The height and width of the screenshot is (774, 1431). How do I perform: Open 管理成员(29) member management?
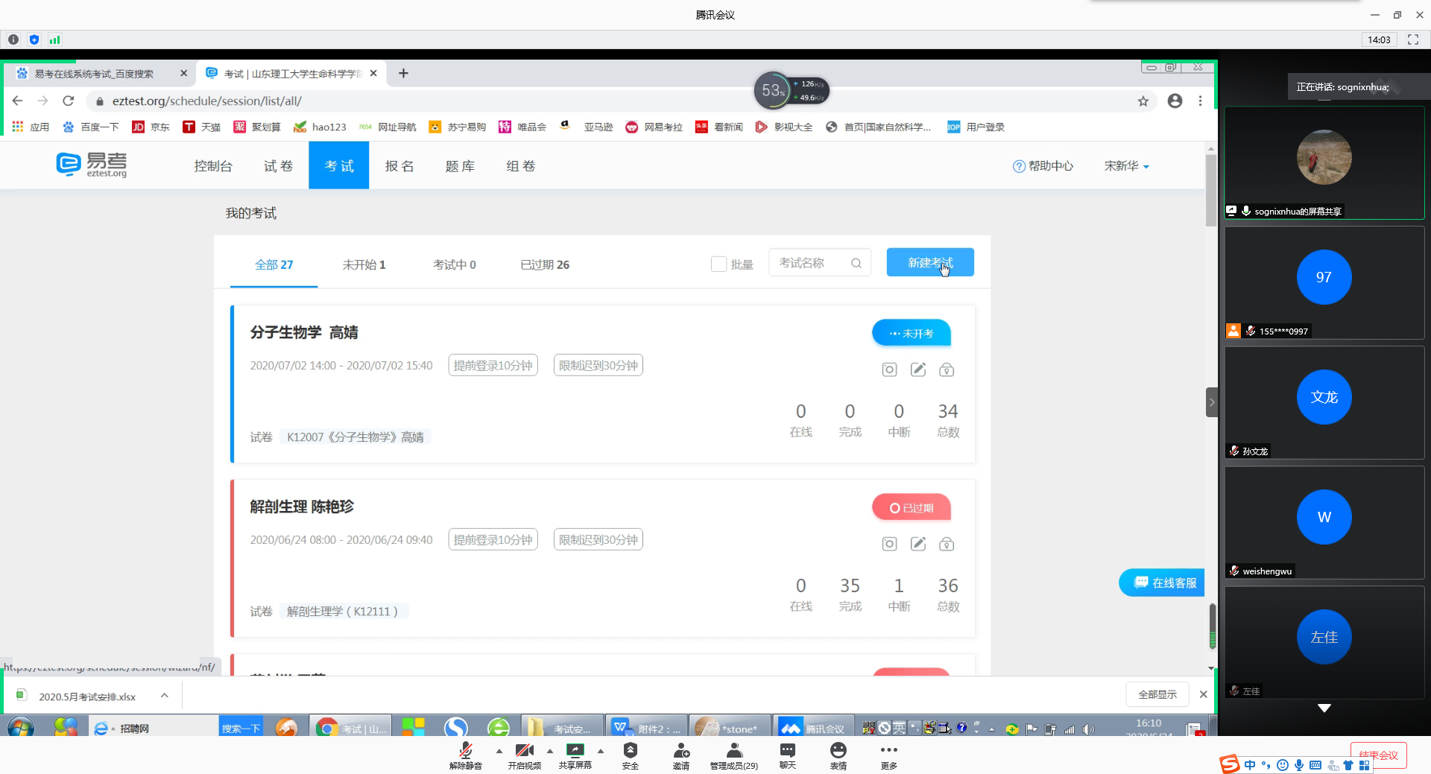(x=733, y=751)
